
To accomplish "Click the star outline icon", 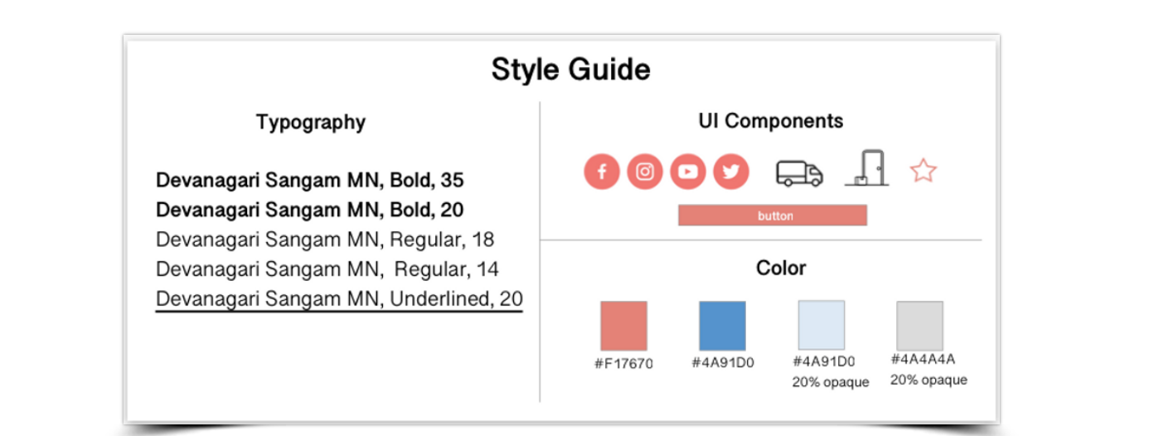I will pos(923,171).
